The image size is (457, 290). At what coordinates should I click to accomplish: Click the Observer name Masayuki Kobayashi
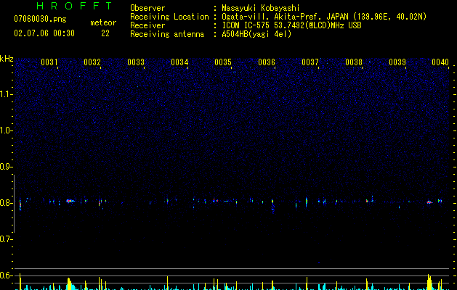(261, 8)
